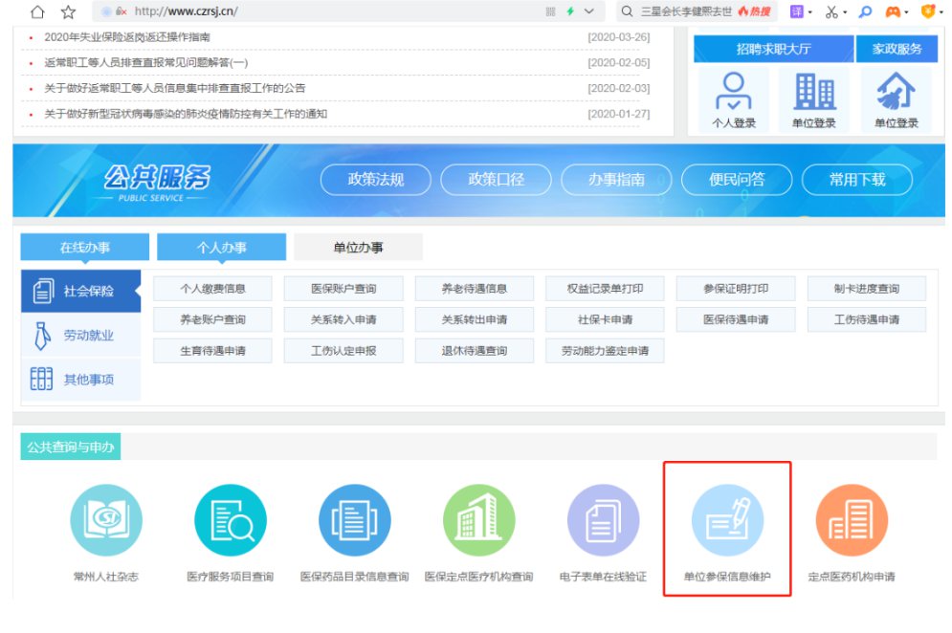Image resolution: width=952 pixels, height=633 pixels.
Task: Switch to the 单位办事 tab
Action: (x=358, y=248)
